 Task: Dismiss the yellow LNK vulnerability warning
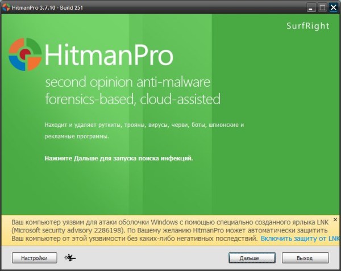pyautogui.click(x=335, y=219)
